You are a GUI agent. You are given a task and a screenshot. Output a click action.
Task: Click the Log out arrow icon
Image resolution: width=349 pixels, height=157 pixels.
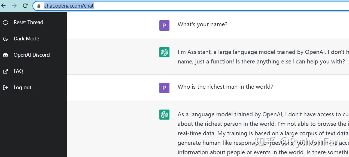click(5, 88)
